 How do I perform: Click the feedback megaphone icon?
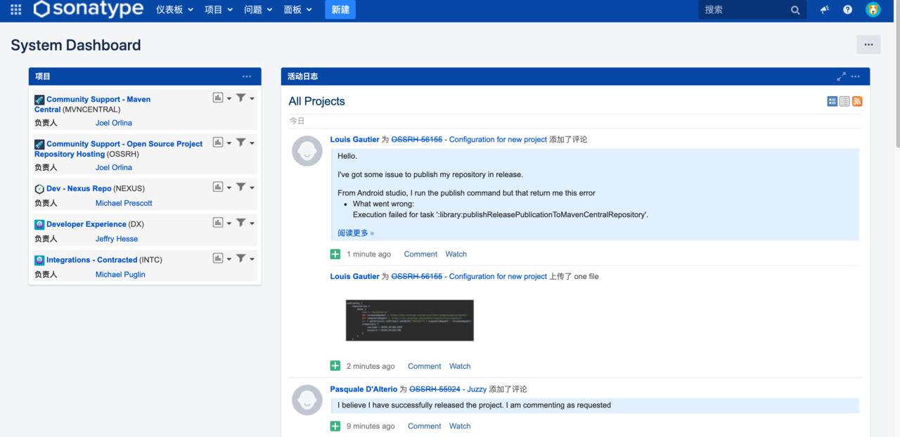(x=825, y=10)
